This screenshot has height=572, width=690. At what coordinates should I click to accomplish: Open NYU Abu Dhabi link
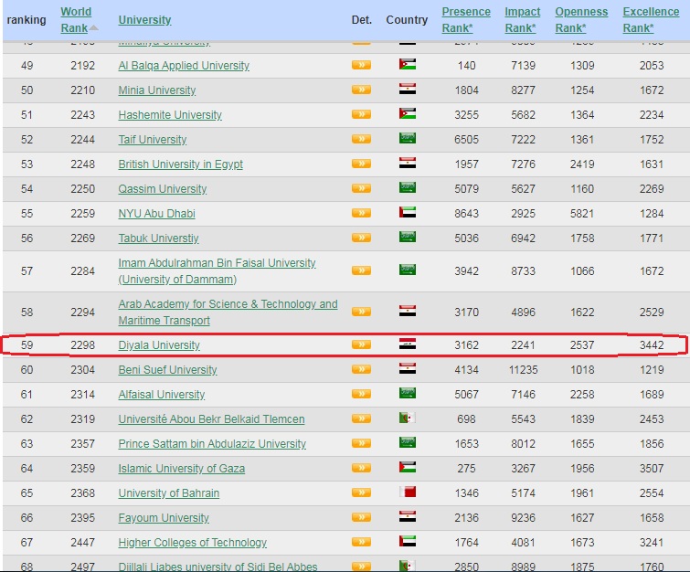pyautogui.click(x=156, y=214)
